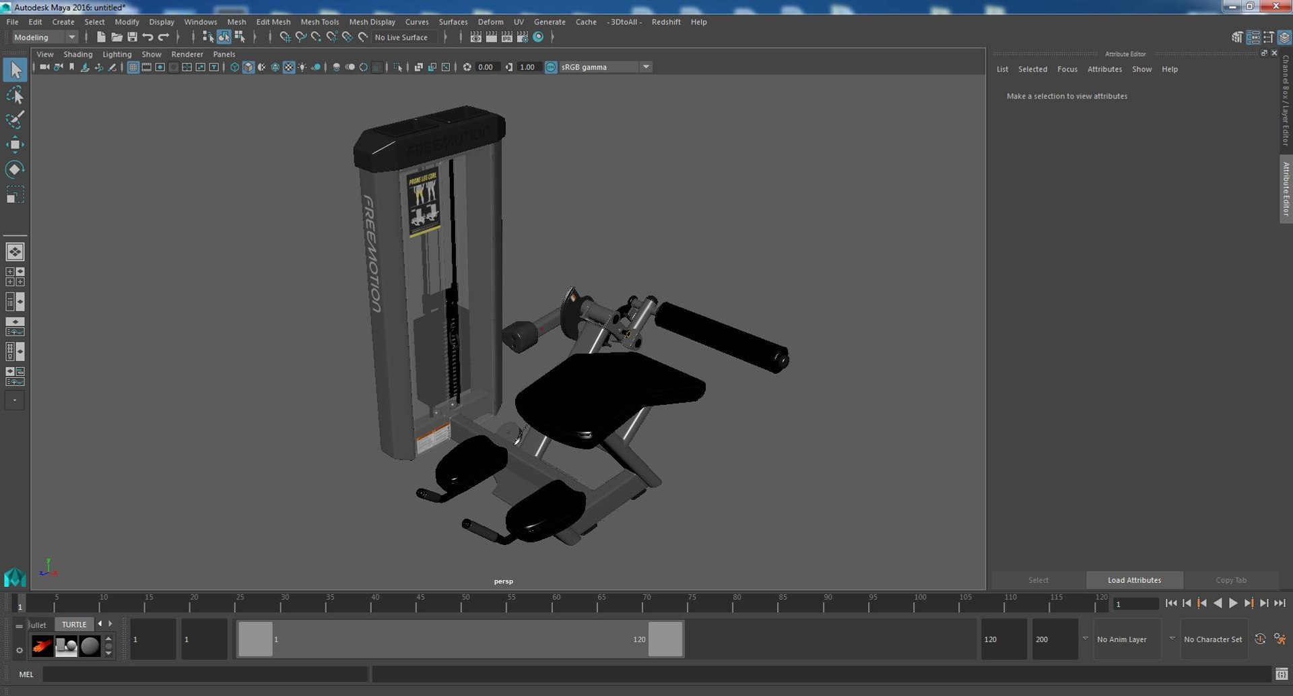Open Attribute Editor Focus menu

pos(1067,69)
